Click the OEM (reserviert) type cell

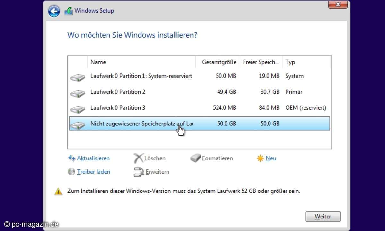[306, 107]
